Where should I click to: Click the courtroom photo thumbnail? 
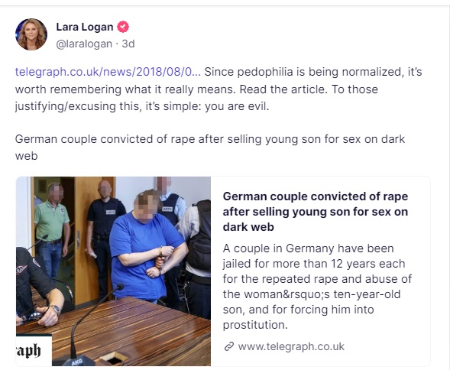coord(113,271)
